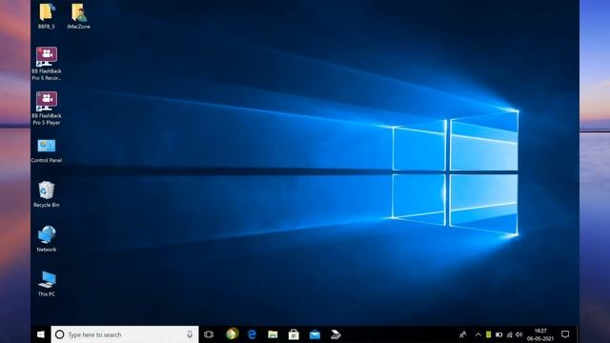Open the Mail app from the taskbar
The width and height of the screenshot is (610, 343).
(315, 334)
